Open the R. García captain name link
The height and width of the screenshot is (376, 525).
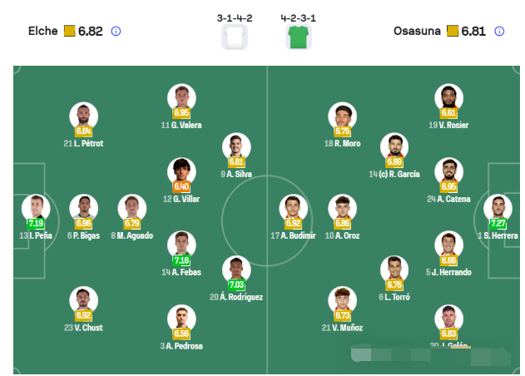394,175
